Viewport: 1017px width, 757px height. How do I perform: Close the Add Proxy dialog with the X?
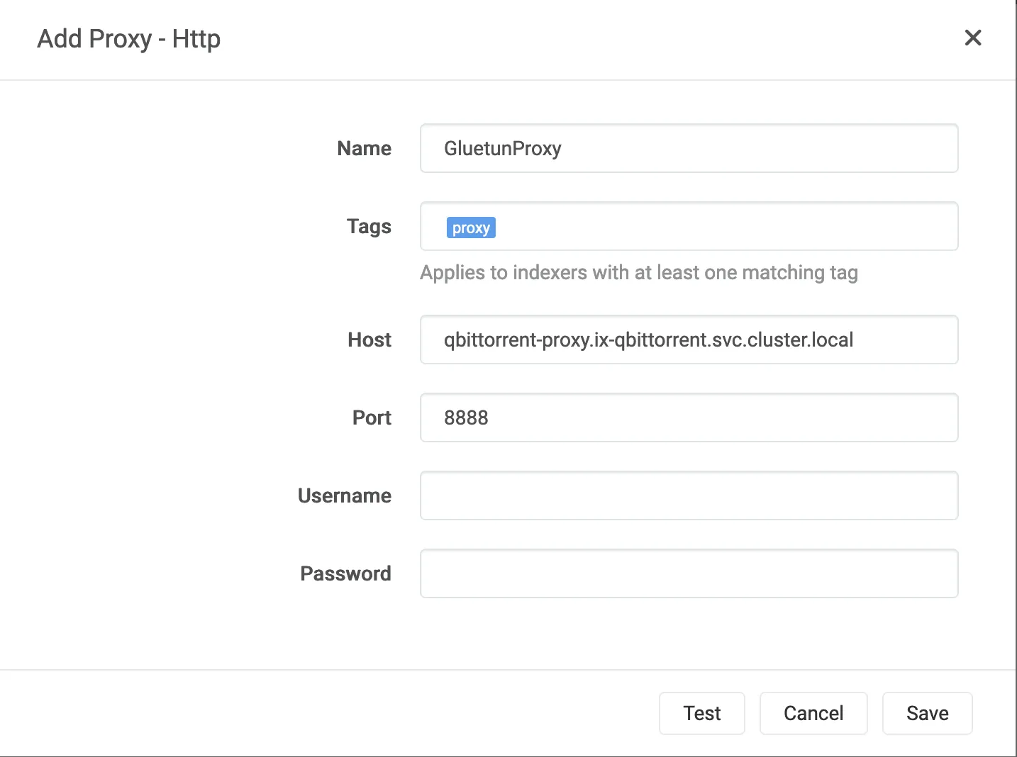pyautogui.click(x=973, y=38)
